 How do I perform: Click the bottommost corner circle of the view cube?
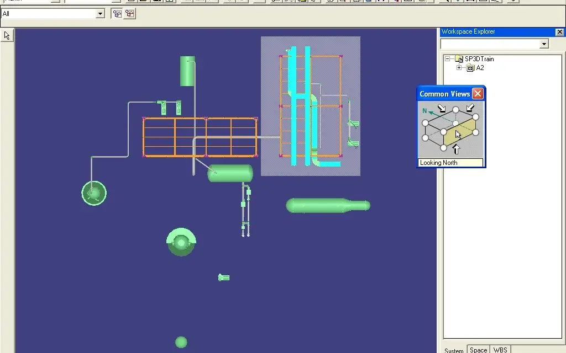(x=444, y=148)
